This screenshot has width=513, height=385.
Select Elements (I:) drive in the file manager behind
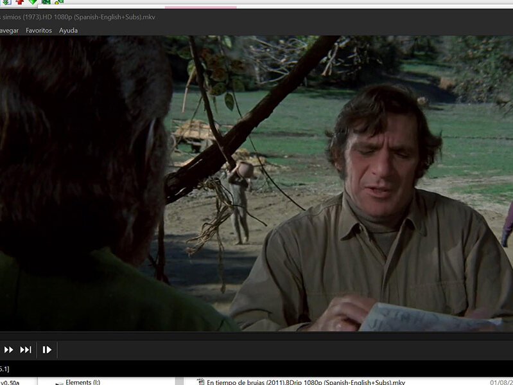coord(83,382)
